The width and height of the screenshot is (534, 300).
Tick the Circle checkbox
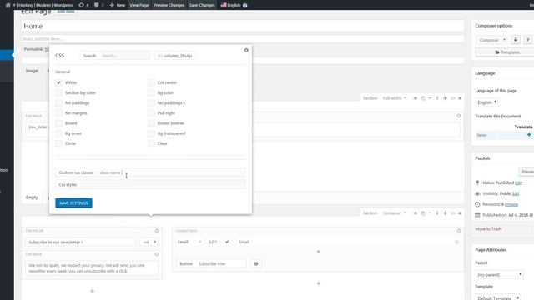59,143
